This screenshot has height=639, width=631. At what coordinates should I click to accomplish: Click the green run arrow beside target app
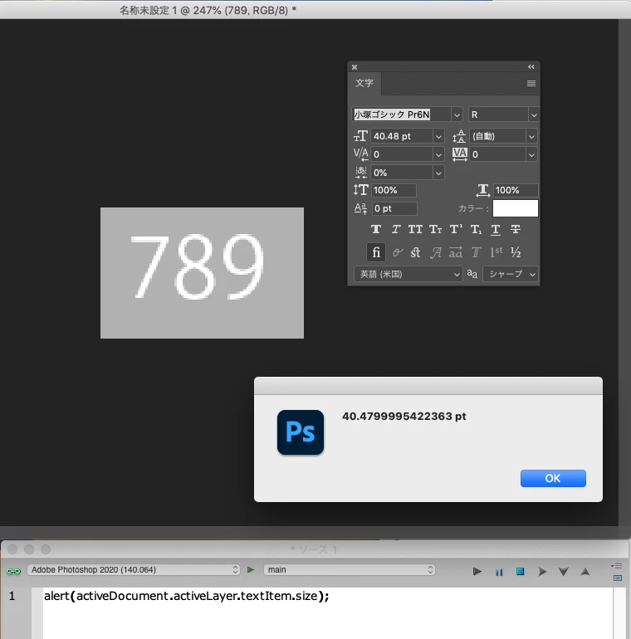click(251, 570)
